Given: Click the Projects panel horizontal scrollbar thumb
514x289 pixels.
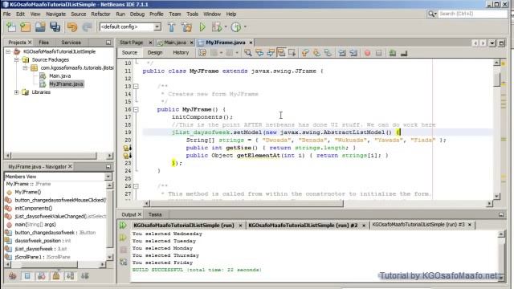Looking at the screenshot, I should 54,155.
